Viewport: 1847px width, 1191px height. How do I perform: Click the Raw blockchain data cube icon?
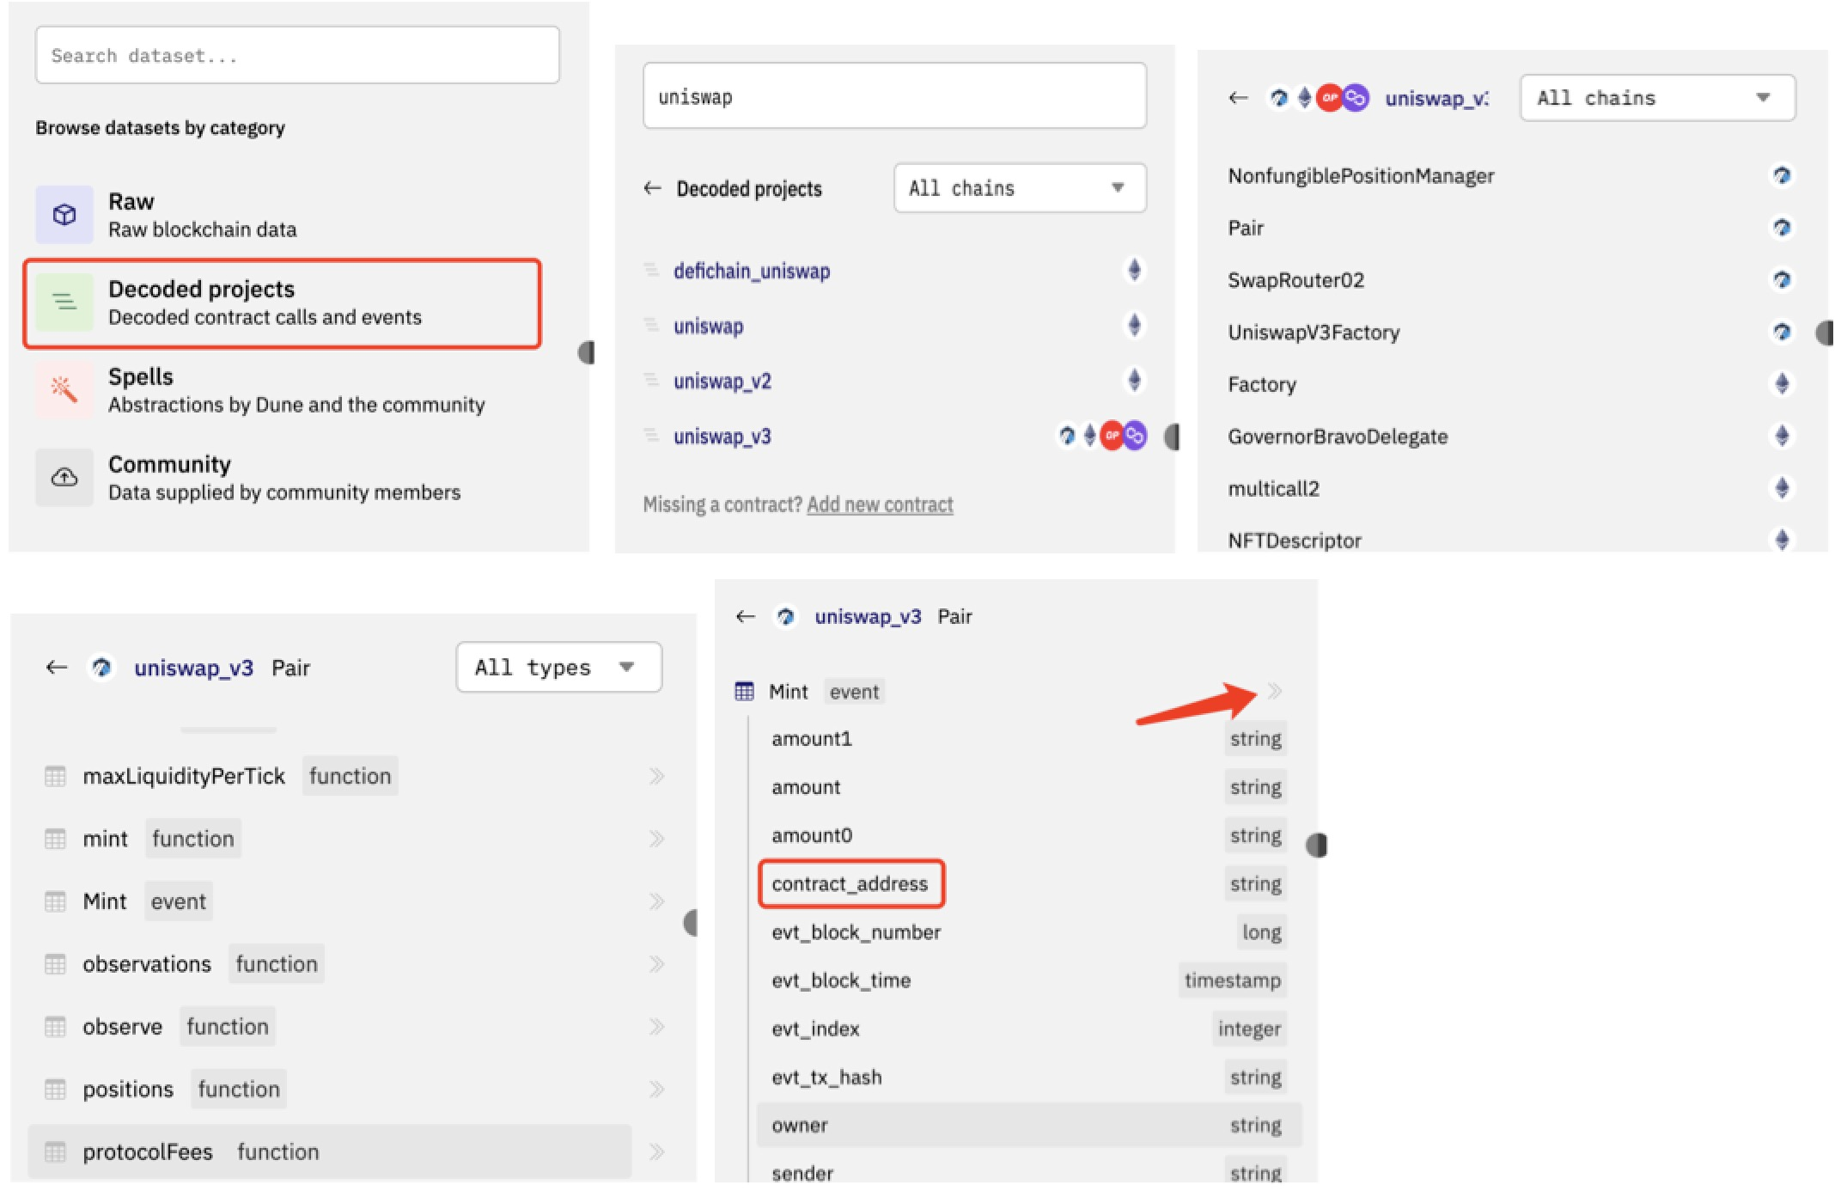[x=64, y=215]
